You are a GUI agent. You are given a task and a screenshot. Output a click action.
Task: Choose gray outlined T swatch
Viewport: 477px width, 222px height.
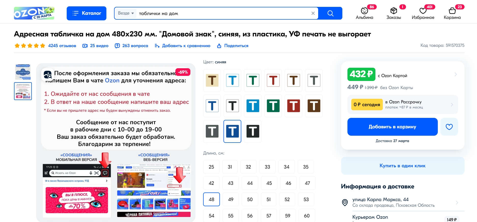pyautogui.click(x=314, y=80)
